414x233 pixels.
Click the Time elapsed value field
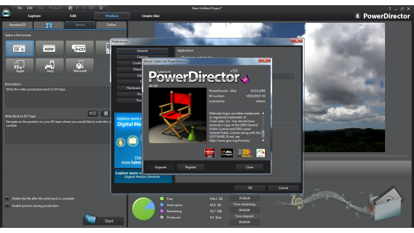[244, 222]
